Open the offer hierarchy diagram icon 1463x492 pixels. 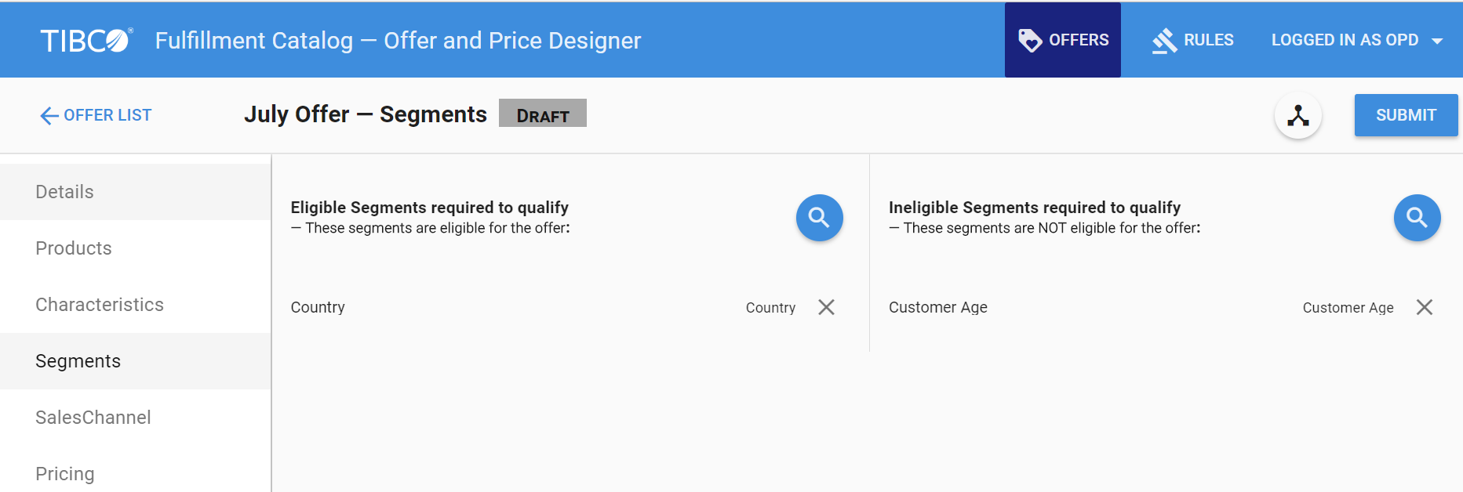tap(1298, 116)
